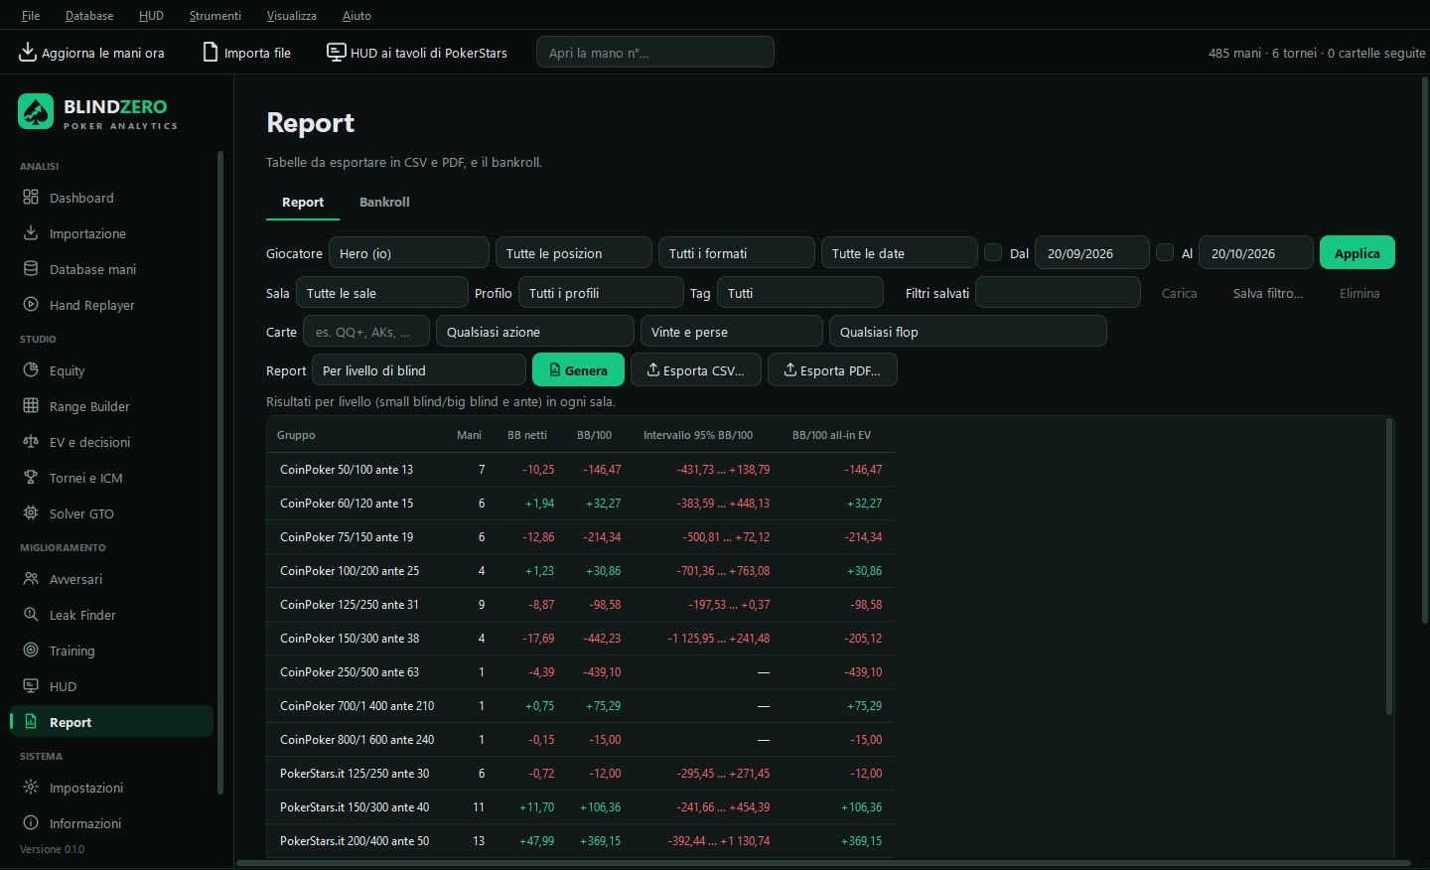Viewport: 1430px width, 870px height.
Task: Click Aggiorna le mani ora
Action: coord(91,53)
